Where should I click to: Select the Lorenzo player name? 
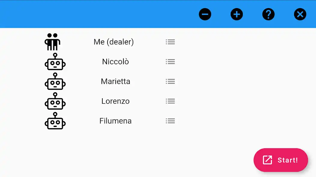coord(115,101)
